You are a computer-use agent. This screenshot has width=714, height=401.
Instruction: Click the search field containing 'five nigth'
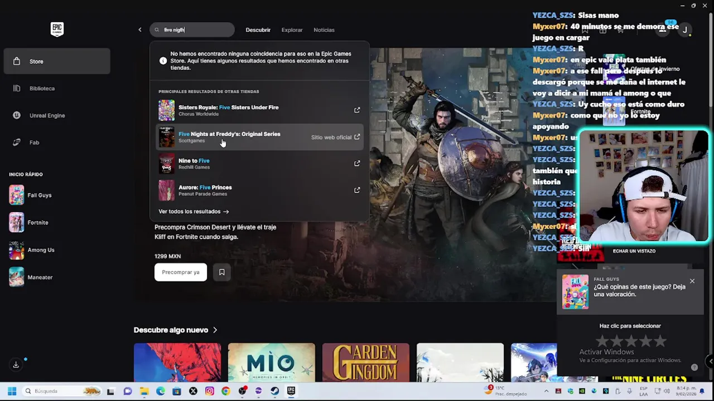pos(192,30)
